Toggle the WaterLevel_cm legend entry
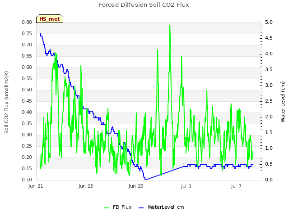Screen dimensions: 289x216 [161, 207]
